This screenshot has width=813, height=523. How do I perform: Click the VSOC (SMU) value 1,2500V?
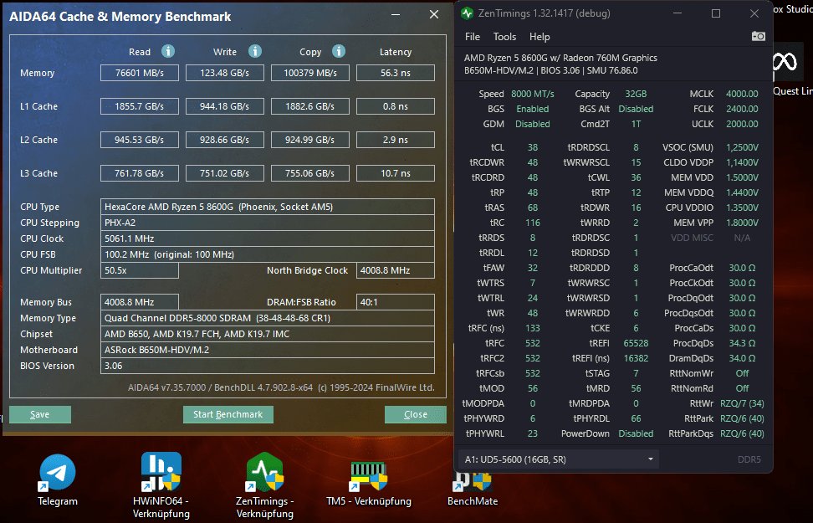[x=742, y=147]
